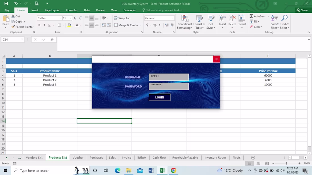Open the General number format dropdown
Image resolution: width=312 pixels, height=175 pixels.
pyautogui.click(x=172, y=18)
